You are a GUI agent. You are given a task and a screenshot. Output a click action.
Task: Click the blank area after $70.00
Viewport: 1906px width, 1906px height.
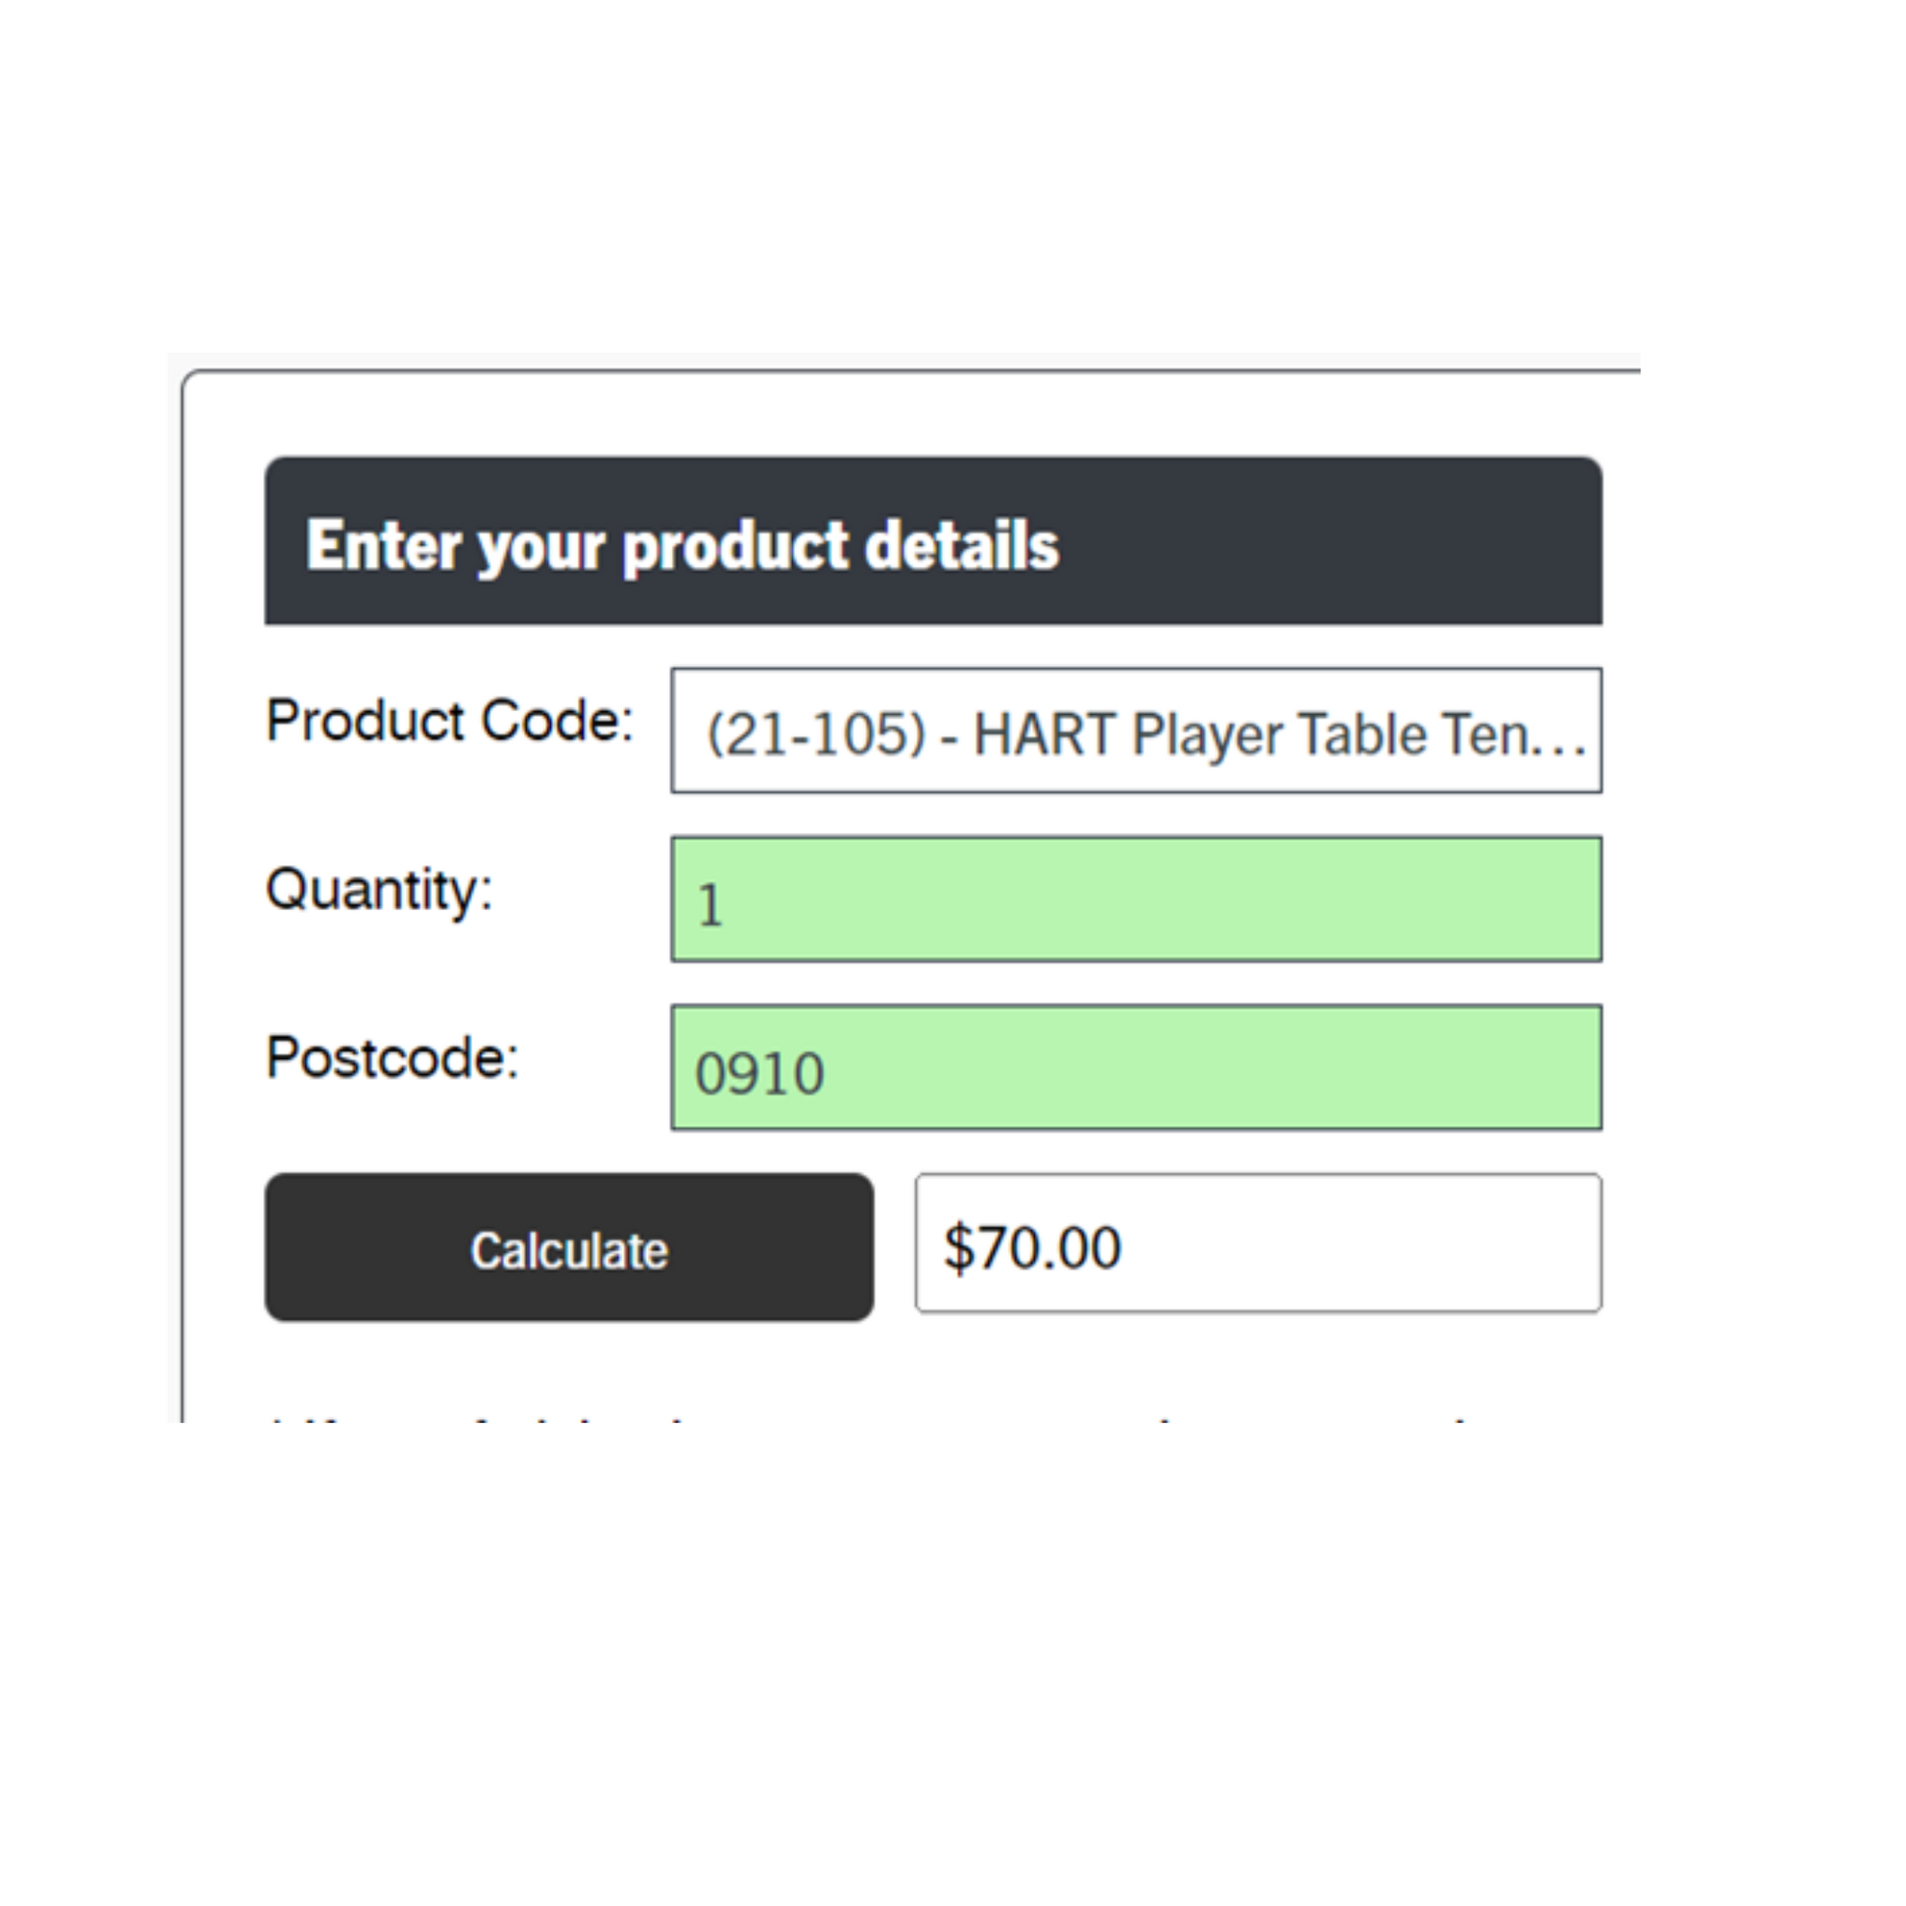1381,1243
